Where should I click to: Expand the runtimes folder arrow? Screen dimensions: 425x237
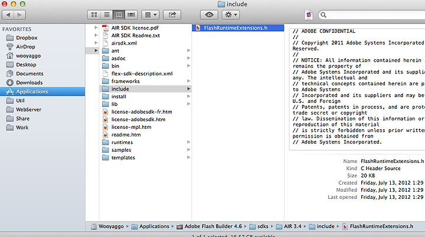tap(188, 142)
